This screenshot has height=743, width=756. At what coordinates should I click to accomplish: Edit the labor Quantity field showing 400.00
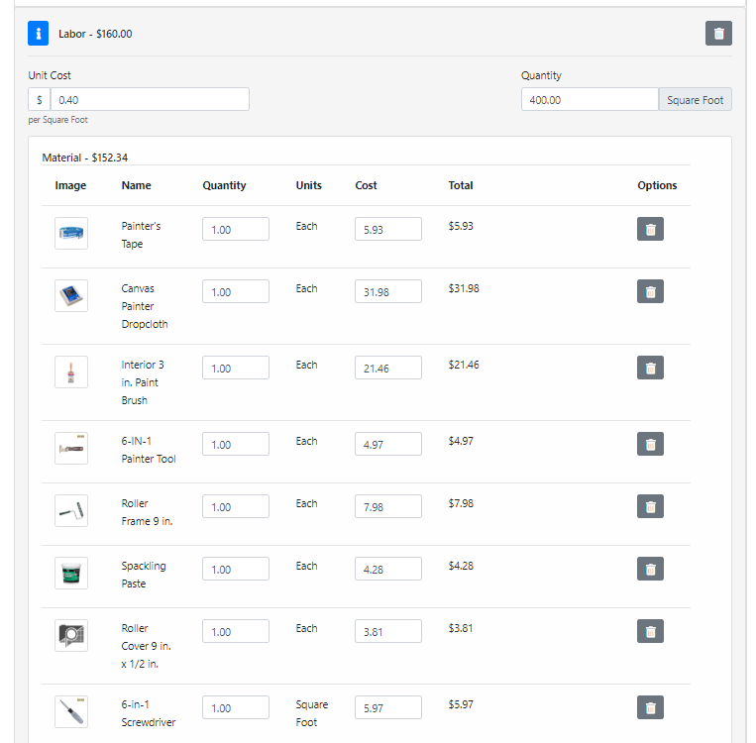pyautogui.click(x=590, y=99)
